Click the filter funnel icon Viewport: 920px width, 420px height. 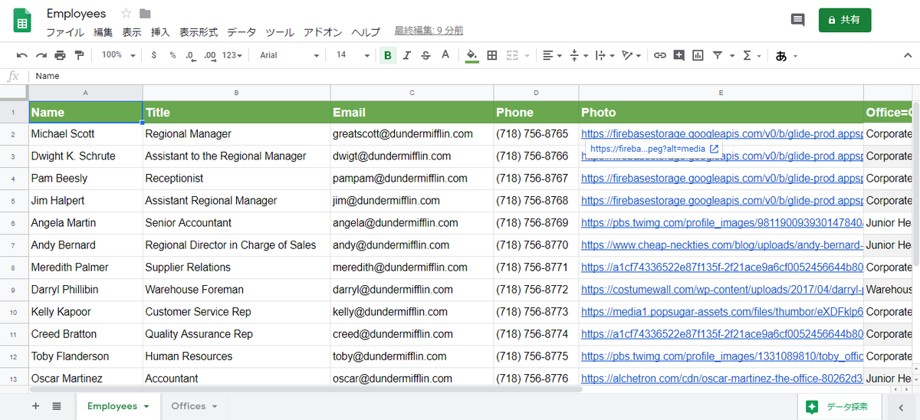(x=718, y=55)
